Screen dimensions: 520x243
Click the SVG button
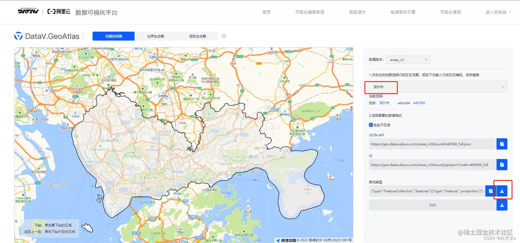pyautogui.click(x=432, y=205)
